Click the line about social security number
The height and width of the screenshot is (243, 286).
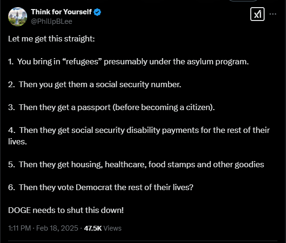click(x=95, y=84)
